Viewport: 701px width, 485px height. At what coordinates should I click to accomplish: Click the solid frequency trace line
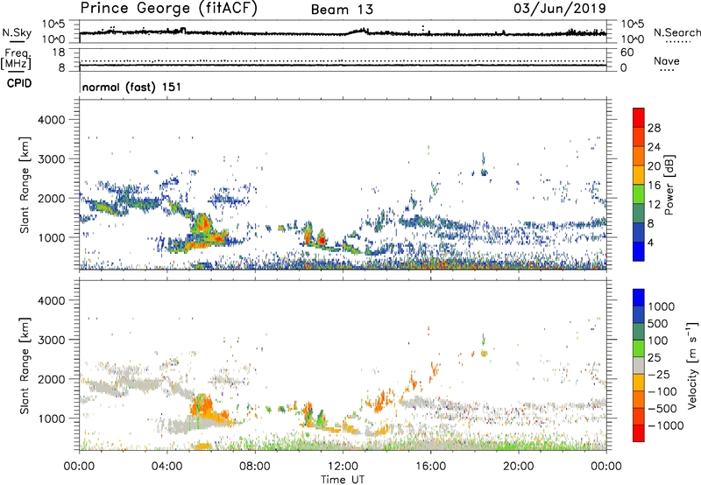(343, 65)
